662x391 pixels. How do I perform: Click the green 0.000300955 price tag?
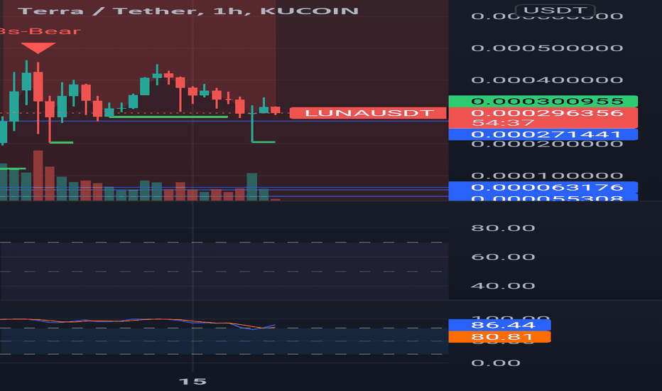[543, 102]
